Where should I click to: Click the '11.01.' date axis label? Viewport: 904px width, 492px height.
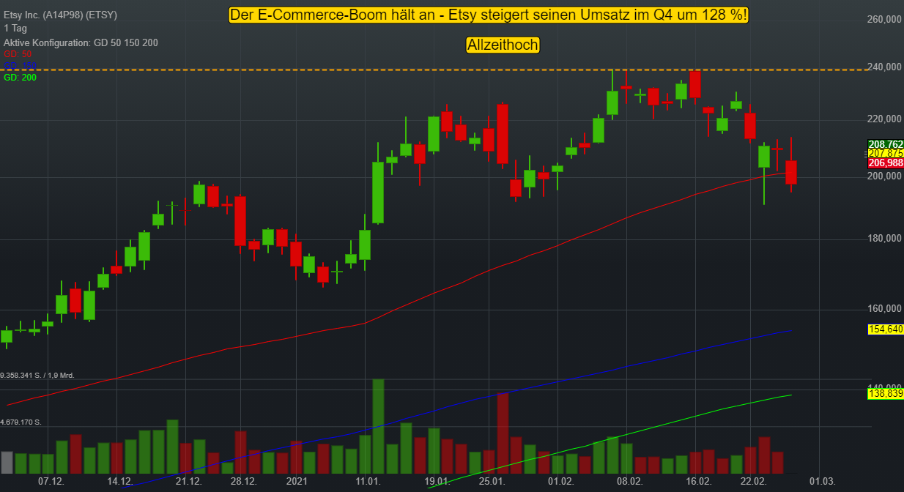point(368,482)
